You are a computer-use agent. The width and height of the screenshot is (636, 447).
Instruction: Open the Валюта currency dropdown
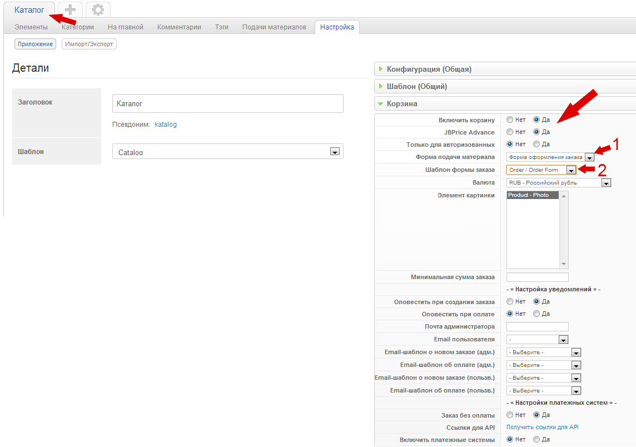coord(558,183)
